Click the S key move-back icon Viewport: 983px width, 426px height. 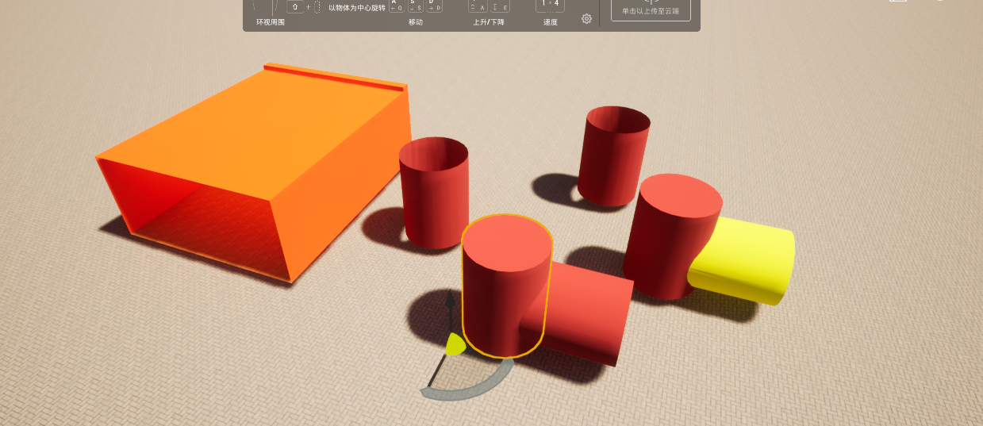pyautogui.click(x=416, y=6)
